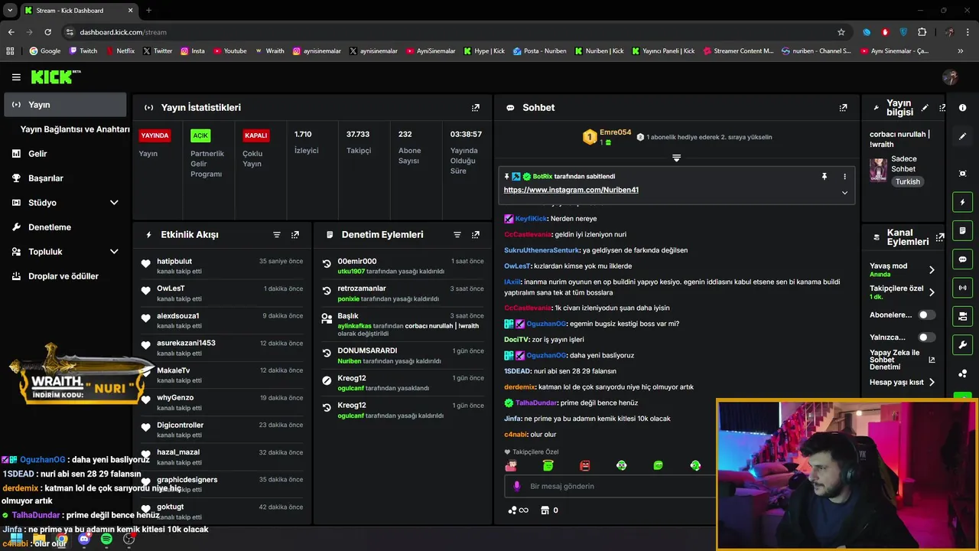This screenshot has height=551, width=979.
Task: Click the pin icon on BotRix pinned message
Action: pyautogui.click(x=825, y=177)
